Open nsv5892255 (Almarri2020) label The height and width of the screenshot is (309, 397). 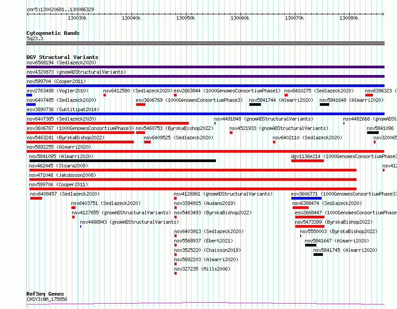59,147
